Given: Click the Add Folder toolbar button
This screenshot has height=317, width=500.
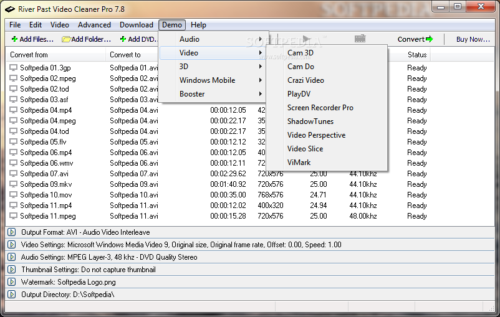Looking at the screenshot, I should click(x=87, y=39).
